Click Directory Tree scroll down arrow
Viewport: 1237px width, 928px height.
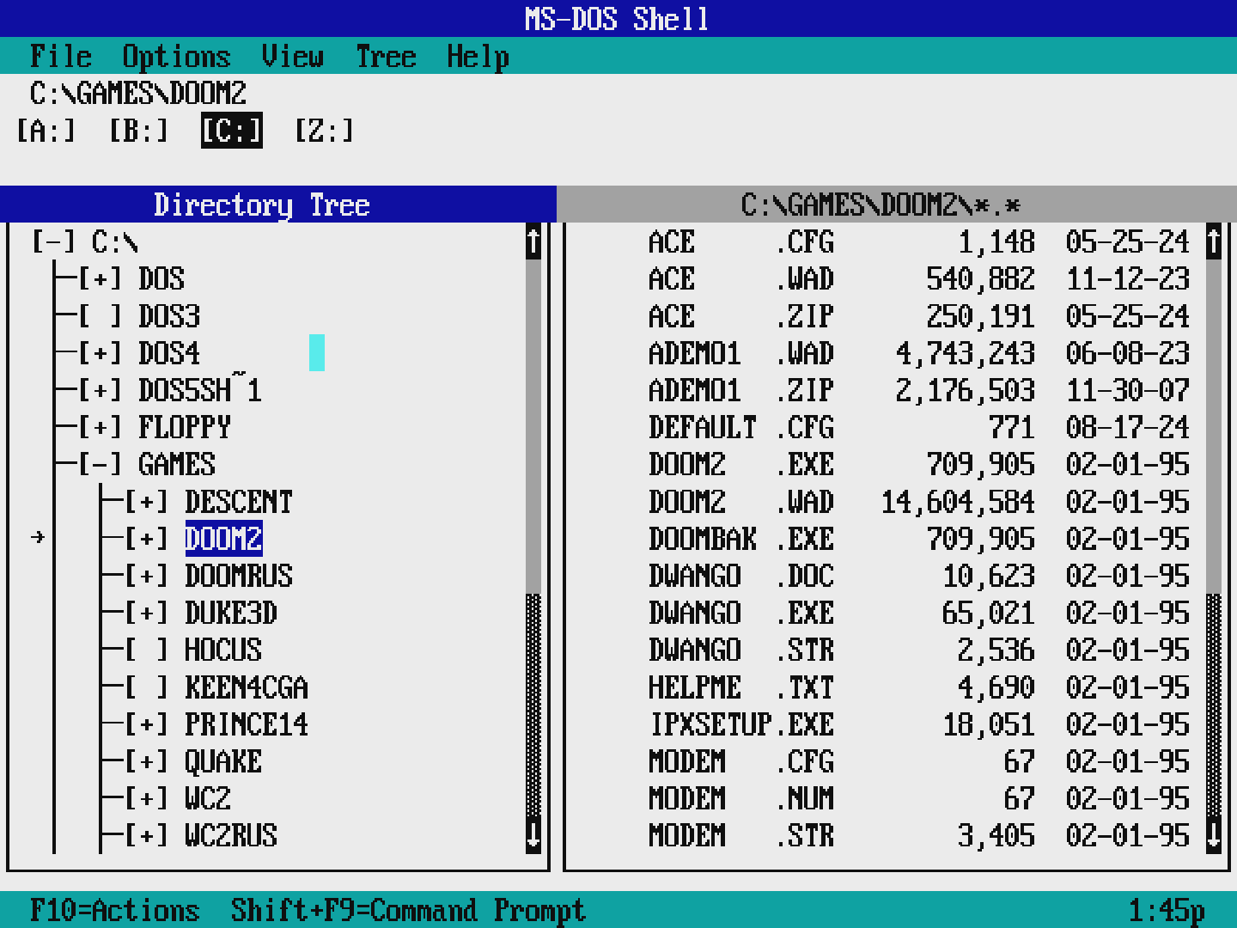[x=533, y=836]
